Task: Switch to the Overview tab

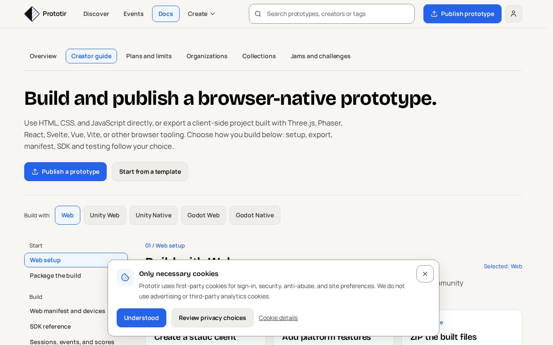Action: pyautogui.click(x=43, y=56)
